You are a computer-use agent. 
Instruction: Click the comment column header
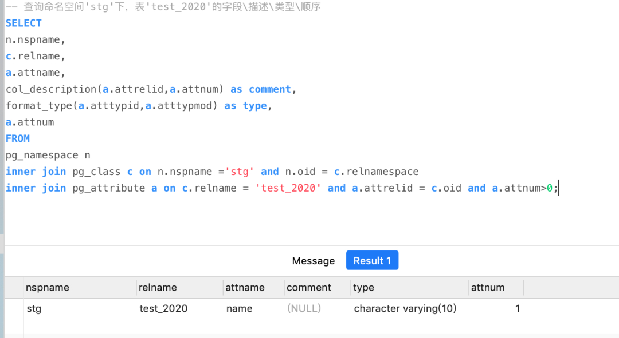click(x=318, y=288)
